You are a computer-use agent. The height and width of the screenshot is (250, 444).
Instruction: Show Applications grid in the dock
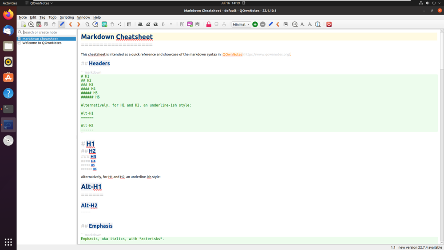[8, 242]
